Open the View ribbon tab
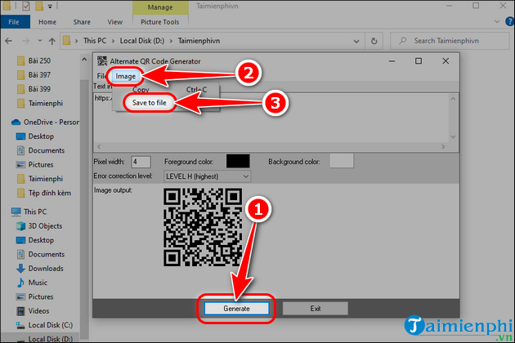 pyautogui.click(x=115, y=22)
